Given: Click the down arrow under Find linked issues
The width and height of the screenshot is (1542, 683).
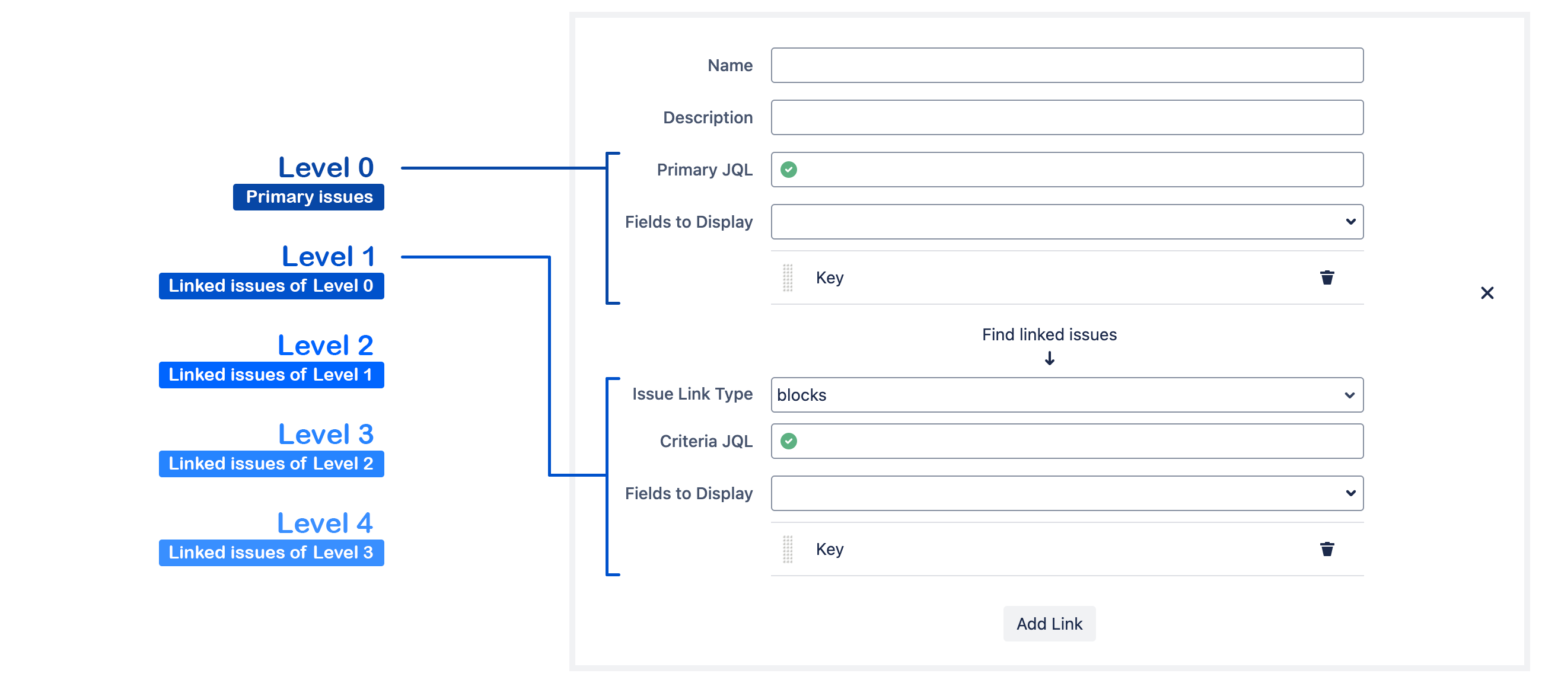Looking at the screenshot, I should [1049, 358].
